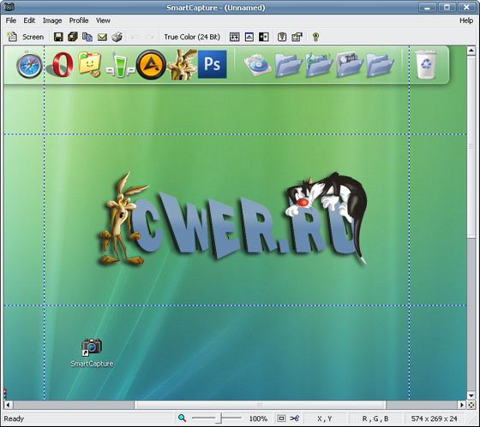Open the Profile menu
480x427 pixels.
coord(79,21)
